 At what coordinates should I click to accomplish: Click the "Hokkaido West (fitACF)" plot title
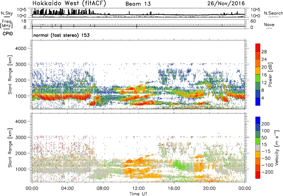(69, 3)
